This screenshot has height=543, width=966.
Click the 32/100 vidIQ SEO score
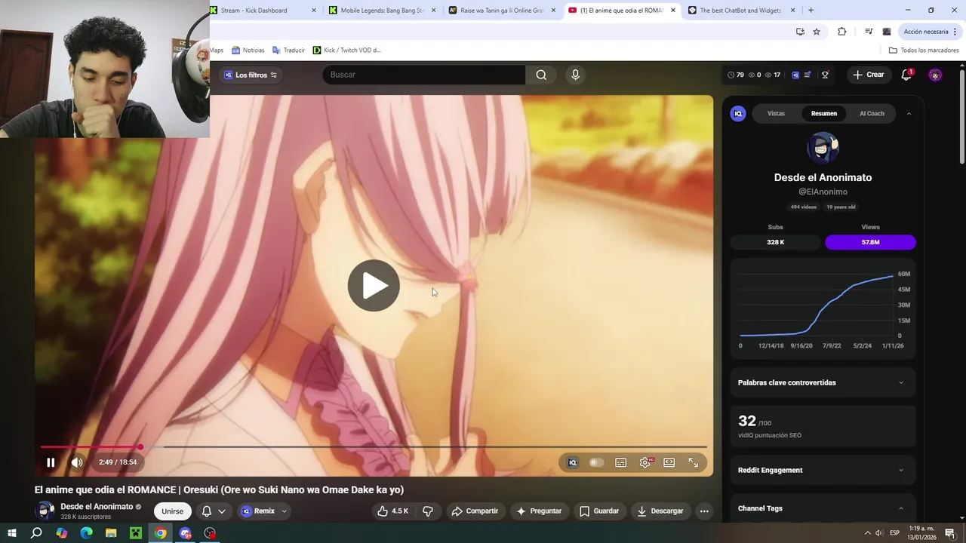point(755,422)
